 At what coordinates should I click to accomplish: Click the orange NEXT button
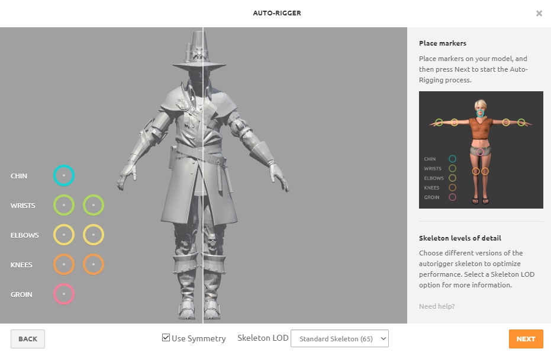pos(526,338)
